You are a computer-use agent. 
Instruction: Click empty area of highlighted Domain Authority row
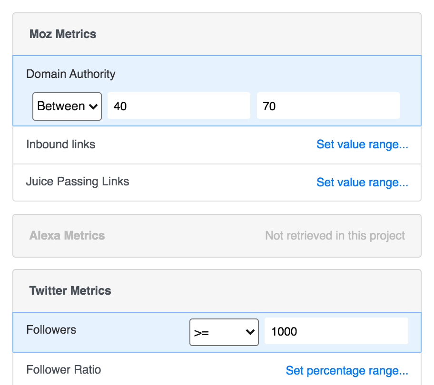click(x=266, y=74)
